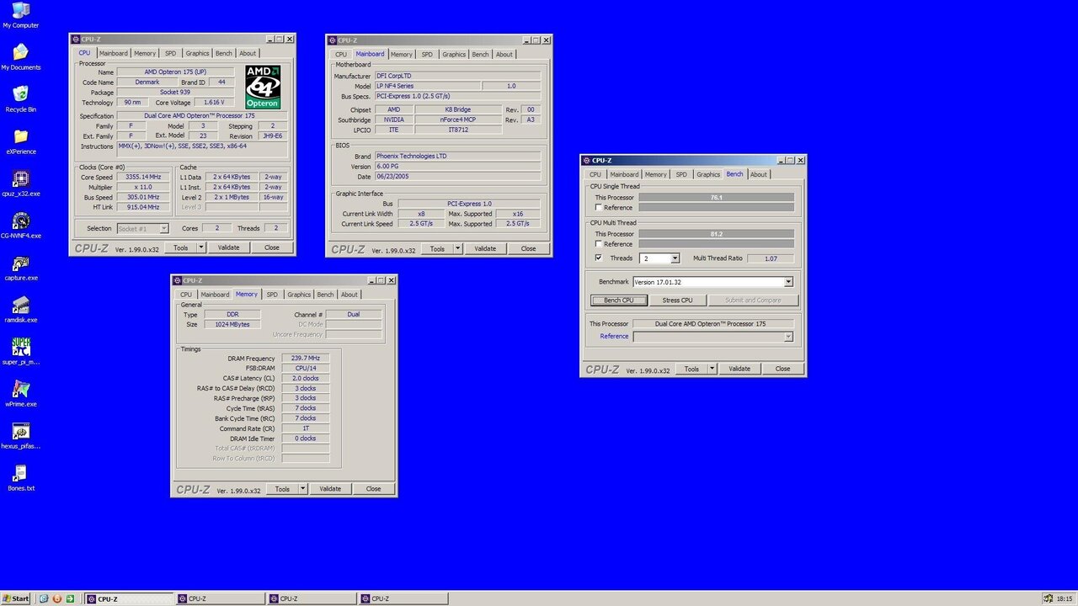
Task: Switch to the SPD tab in Memory window
Action: [272, 295]
